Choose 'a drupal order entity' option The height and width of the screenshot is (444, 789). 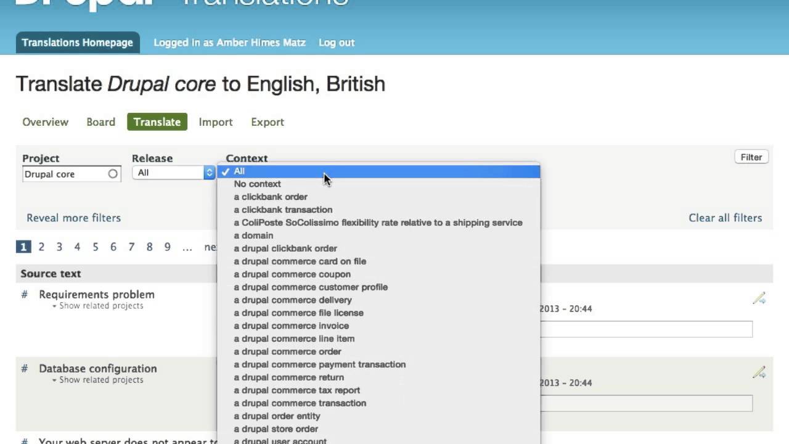tap(378, 417)
